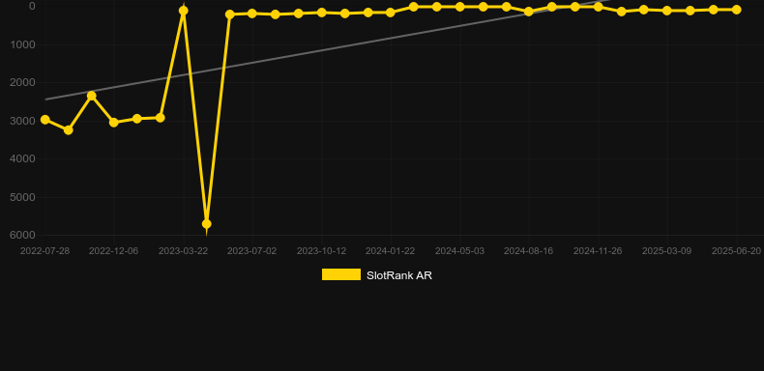This screenshot has width=764, height=371.
Task: Click the dipped data point above 2024-08-16
Action: click(529, 12)
